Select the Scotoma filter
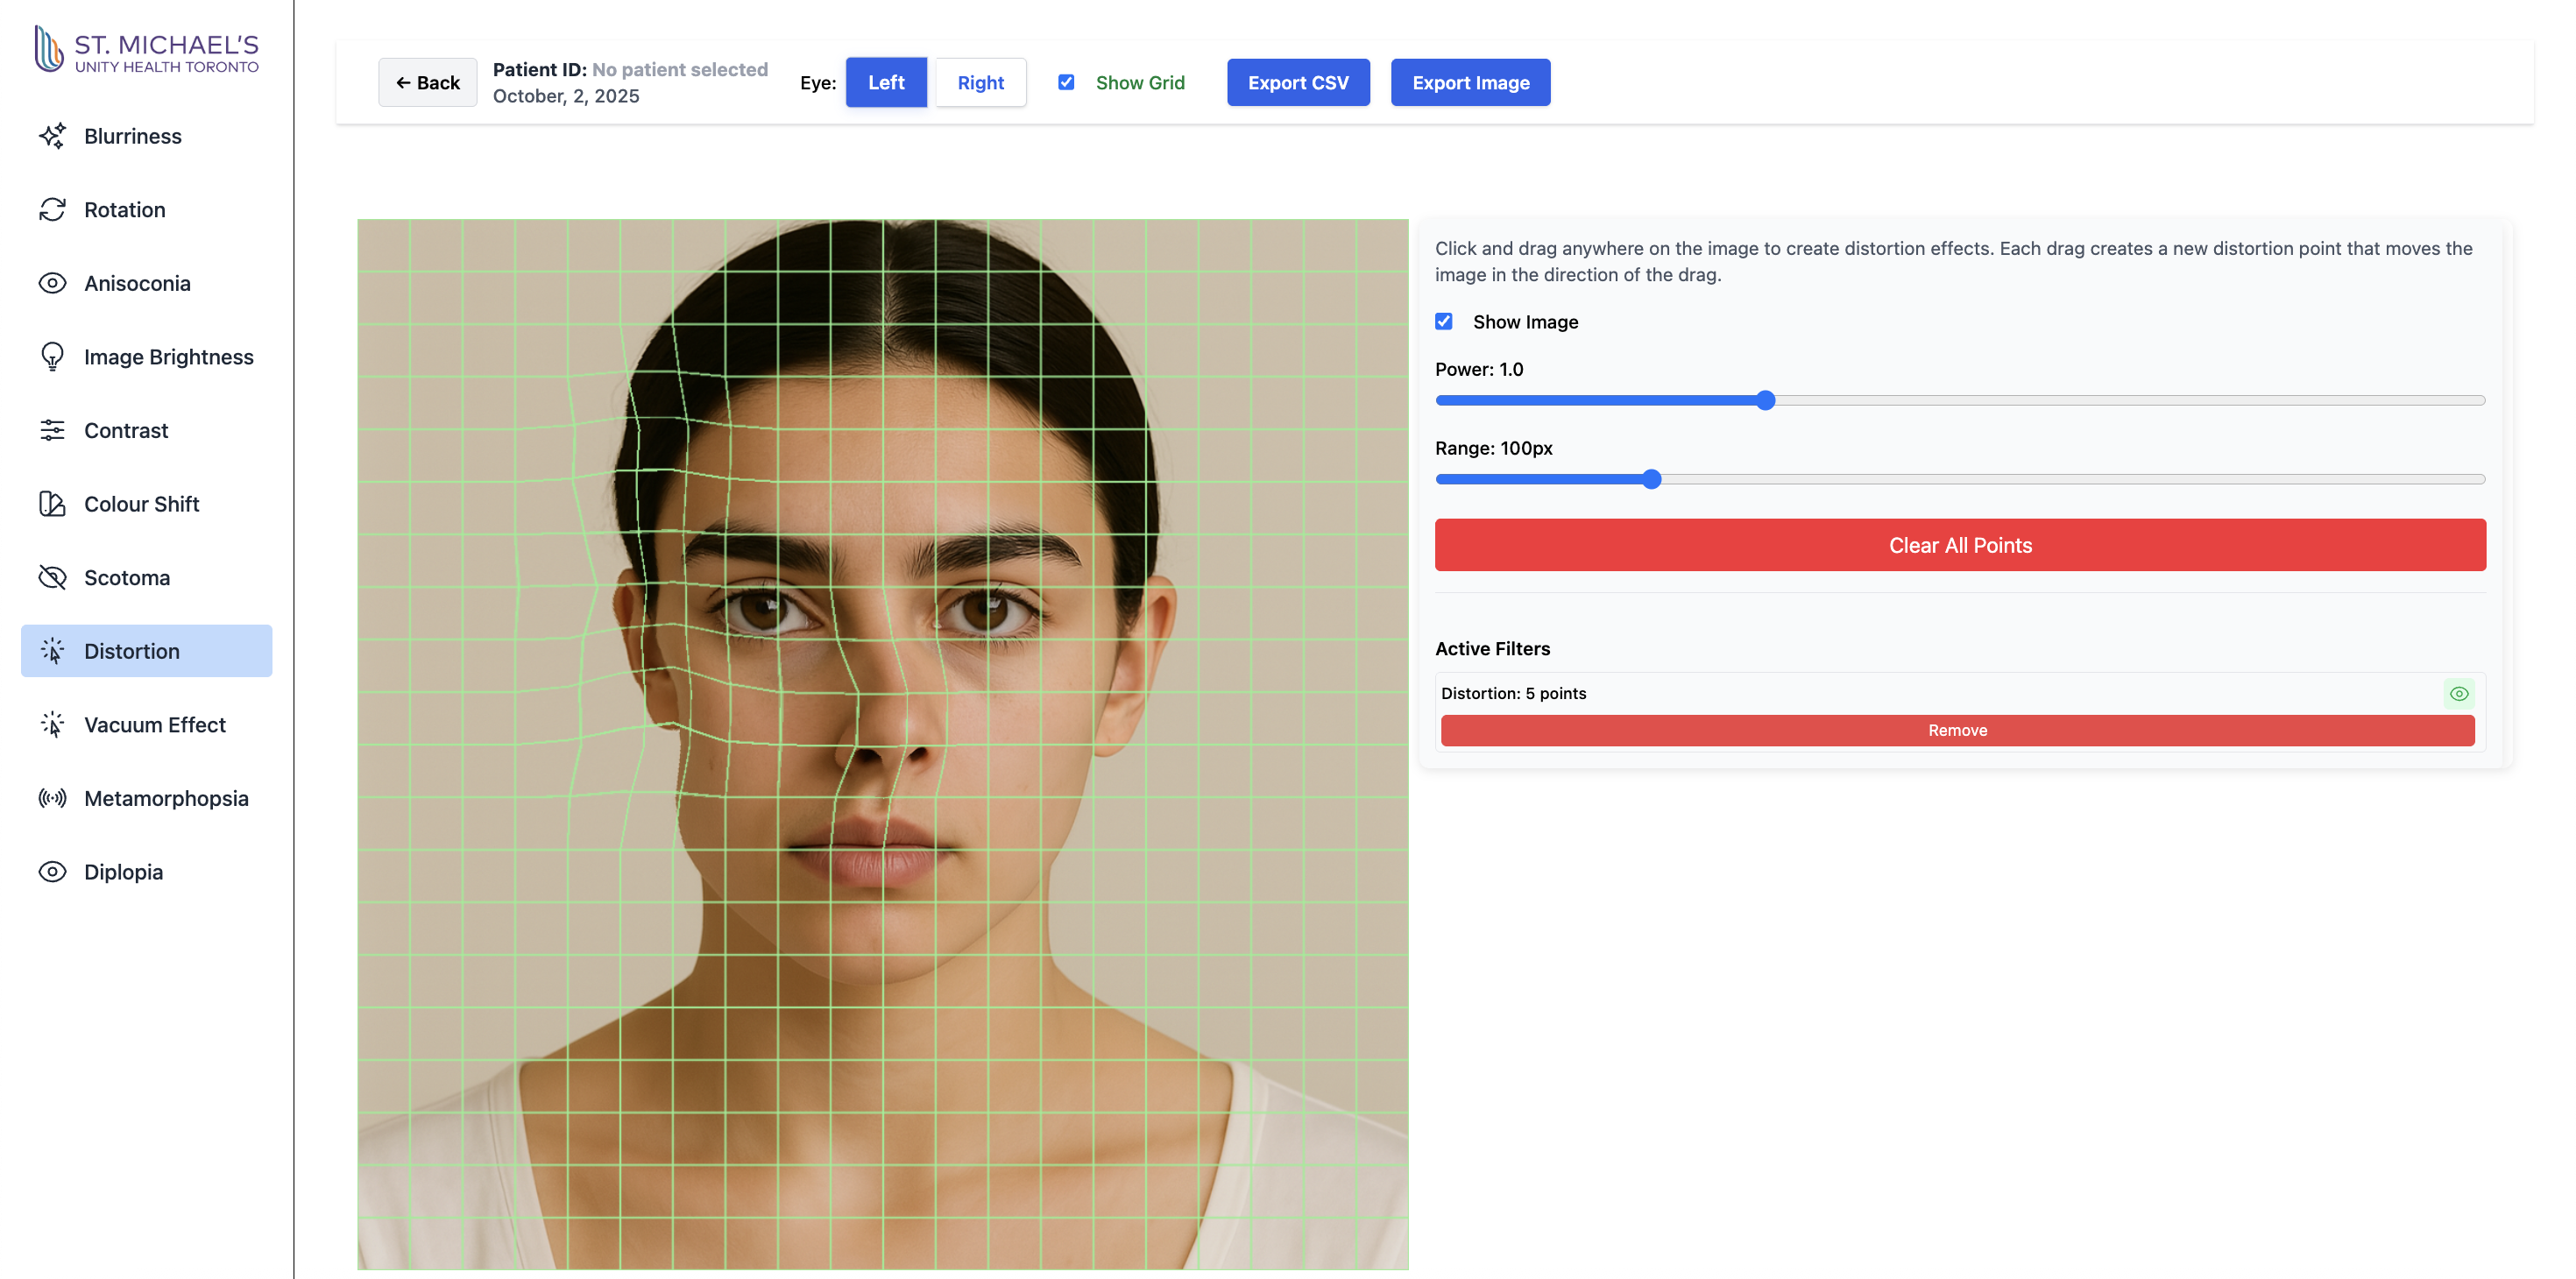The width and height of the screenshot is (2576, 1279). (127, 577)
